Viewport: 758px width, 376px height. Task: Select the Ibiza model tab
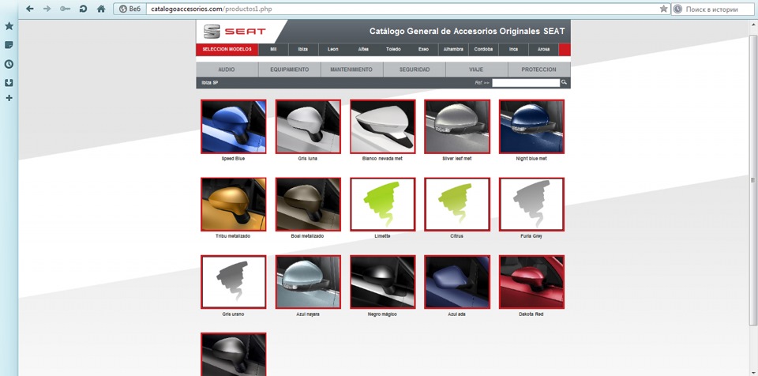[303, 49]
